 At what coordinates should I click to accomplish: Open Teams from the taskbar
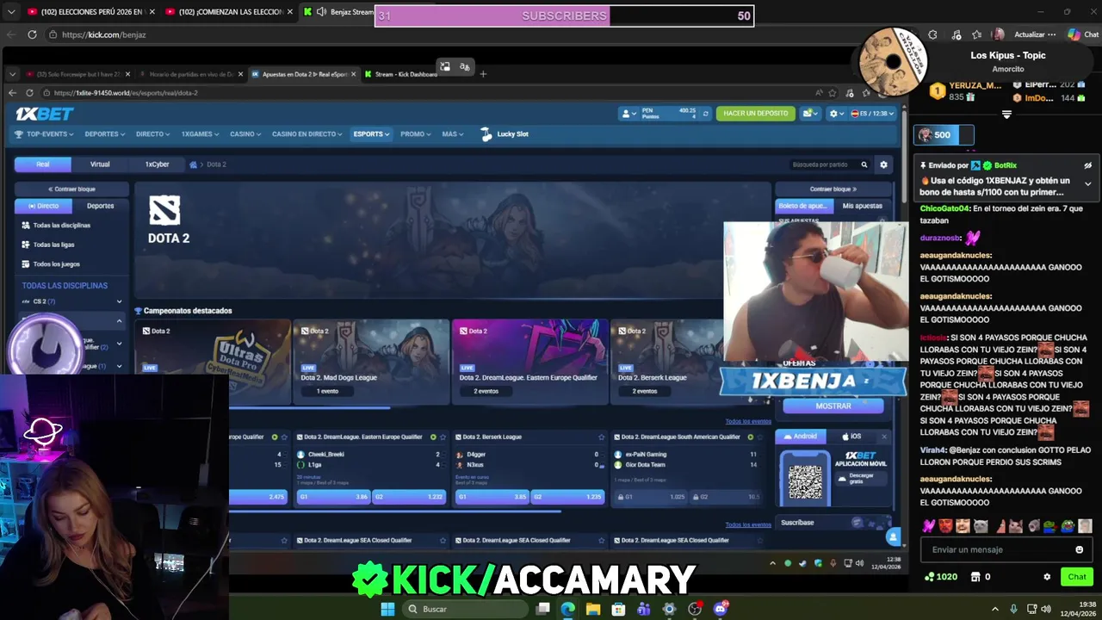pos(644,609)
